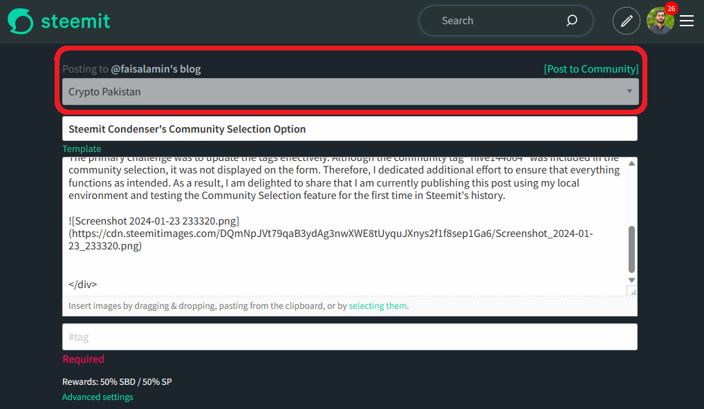Viewport: 704px width, 409px height.
Task: Click the @faisalamin's blog text
Action: (156, 69)
